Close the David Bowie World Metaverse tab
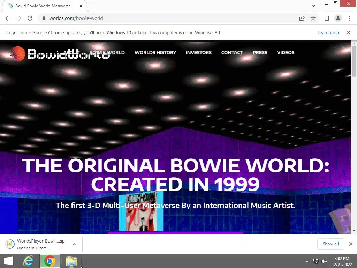 81,6
